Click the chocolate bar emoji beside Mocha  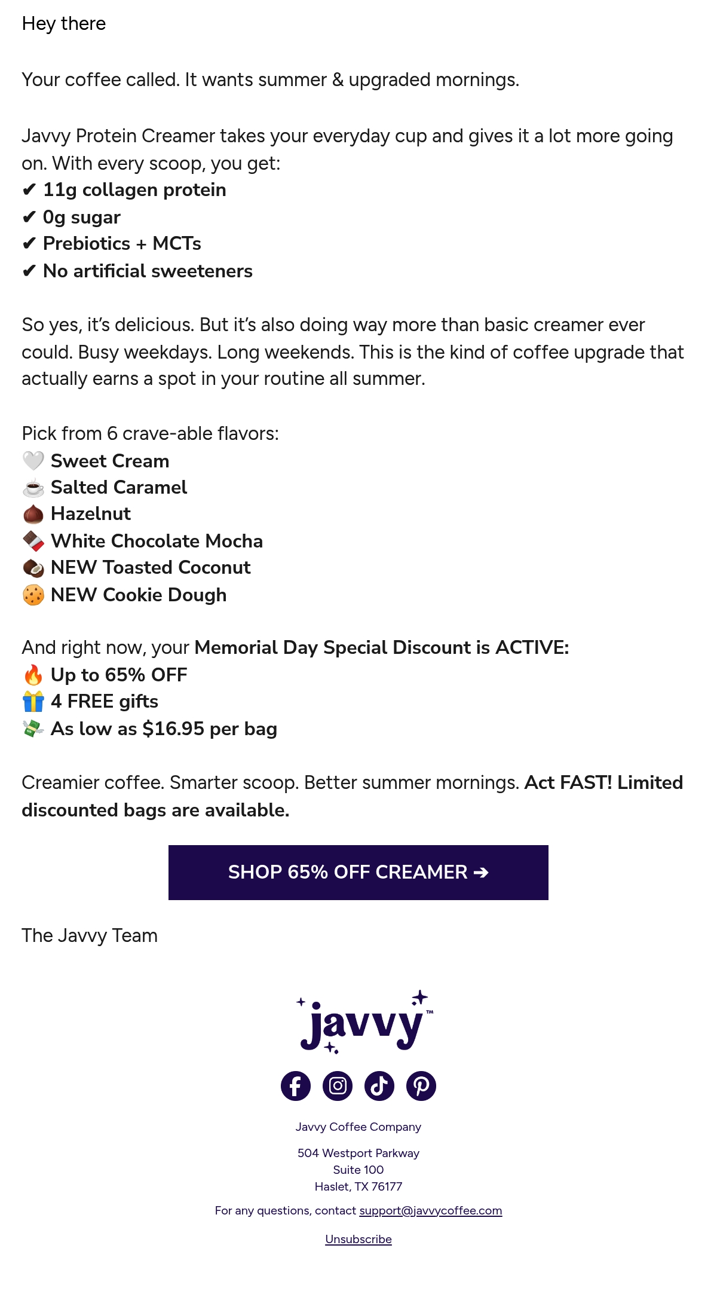(33, 542)
